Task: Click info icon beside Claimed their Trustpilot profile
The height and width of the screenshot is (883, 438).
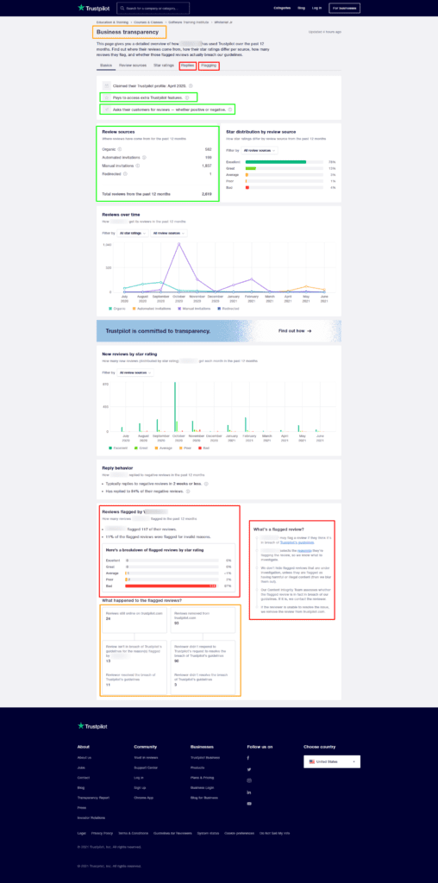Action: [191, 85]
